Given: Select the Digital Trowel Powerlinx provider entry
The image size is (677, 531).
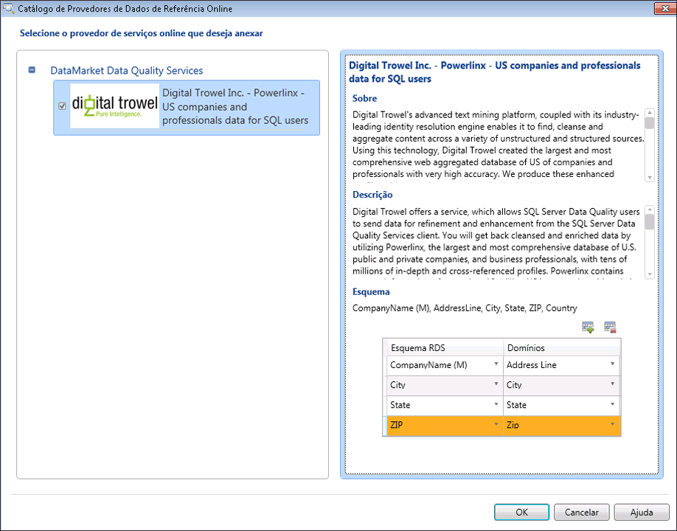Looking at the screenshot, I should 236,107.
